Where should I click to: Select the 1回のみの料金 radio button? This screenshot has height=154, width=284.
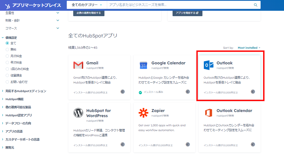click(x=7, y=69)
